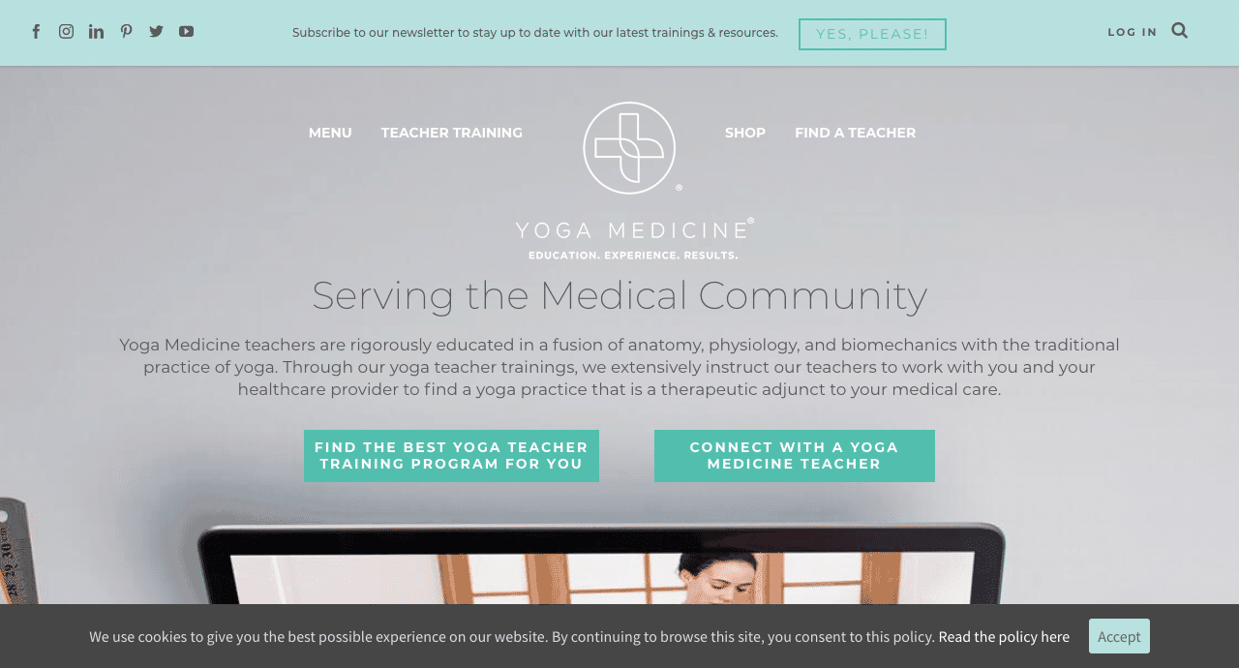Viewport: 1239px width, 668px height.
Task: Open search with the magnifier icon
Action: pos(1179,30)
